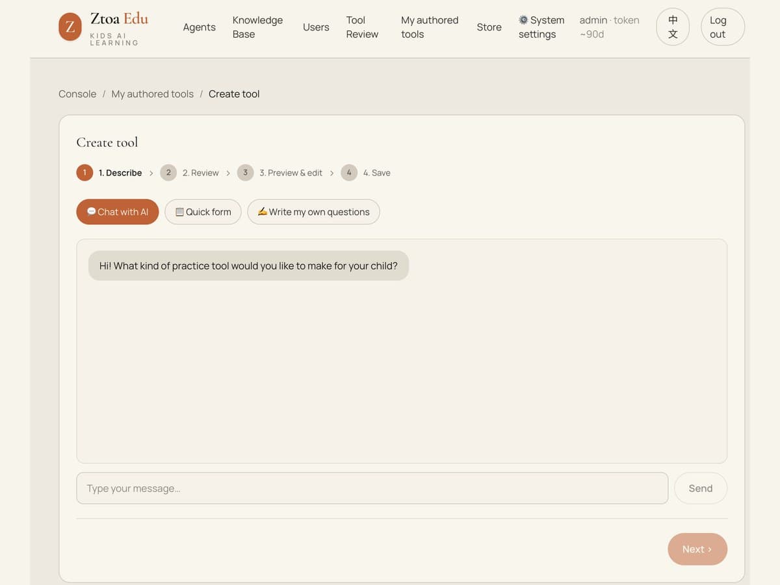This screenshot has width=780, height=585.
Task: Navigate to My authored tools in the top nav
Action: [x=430, y=27]
